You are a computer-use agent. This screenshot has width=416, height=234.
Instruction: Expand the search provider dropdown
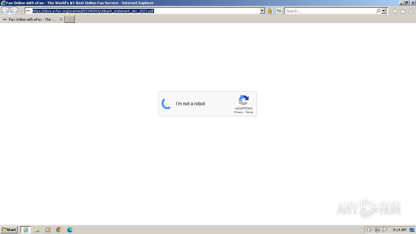[x=384, y=11]
